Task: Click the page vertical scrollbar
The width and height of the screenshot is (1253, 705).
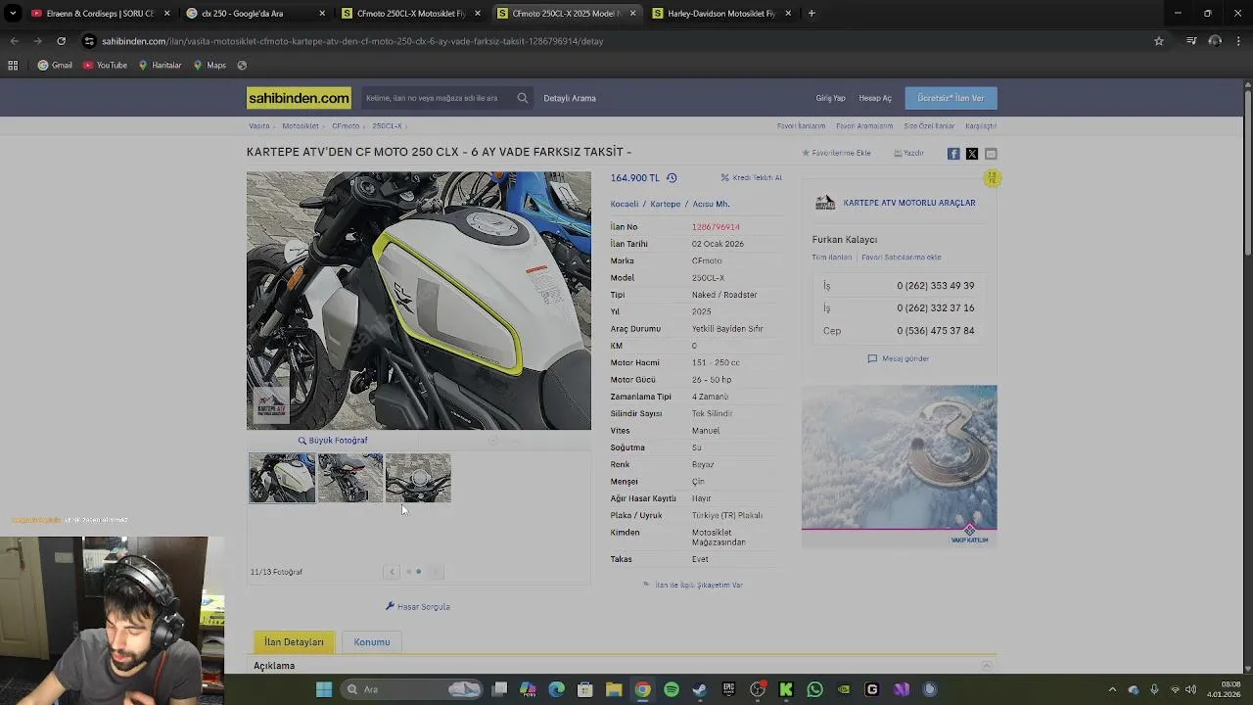Action: (x=1247, y=171)
